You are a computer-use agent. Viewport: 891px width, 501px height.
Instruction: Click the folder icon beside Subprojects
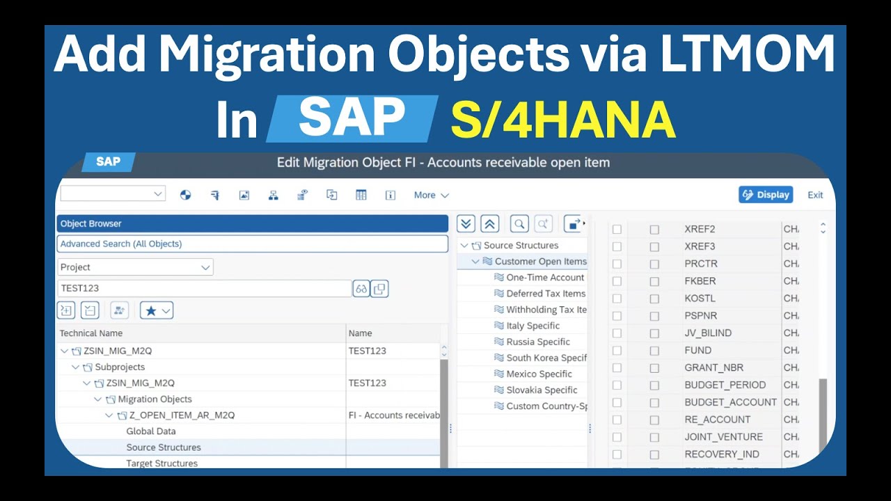pos(88,367)
